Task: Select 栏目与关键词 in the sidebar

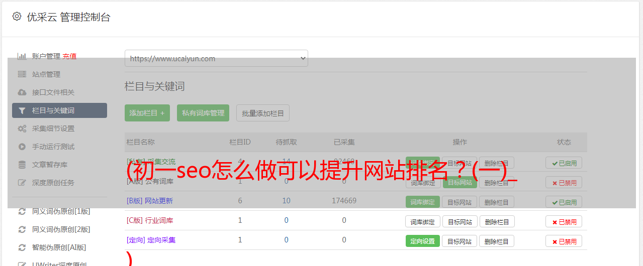Action: click(x=59, y=110)
